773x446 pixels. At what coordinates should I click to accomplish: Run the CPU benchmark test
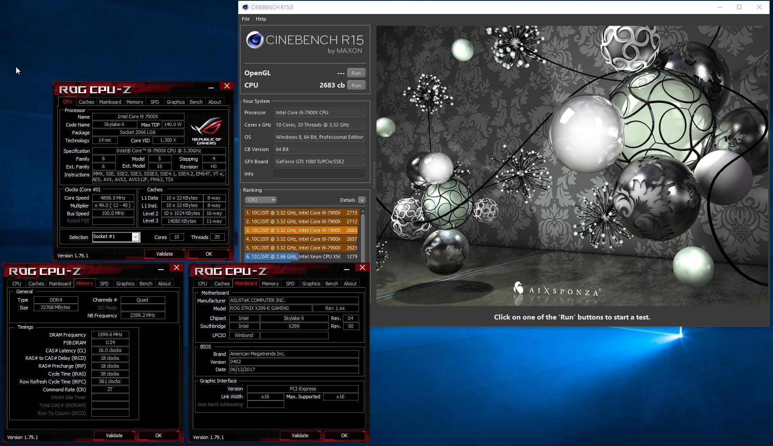click(356, 85)
